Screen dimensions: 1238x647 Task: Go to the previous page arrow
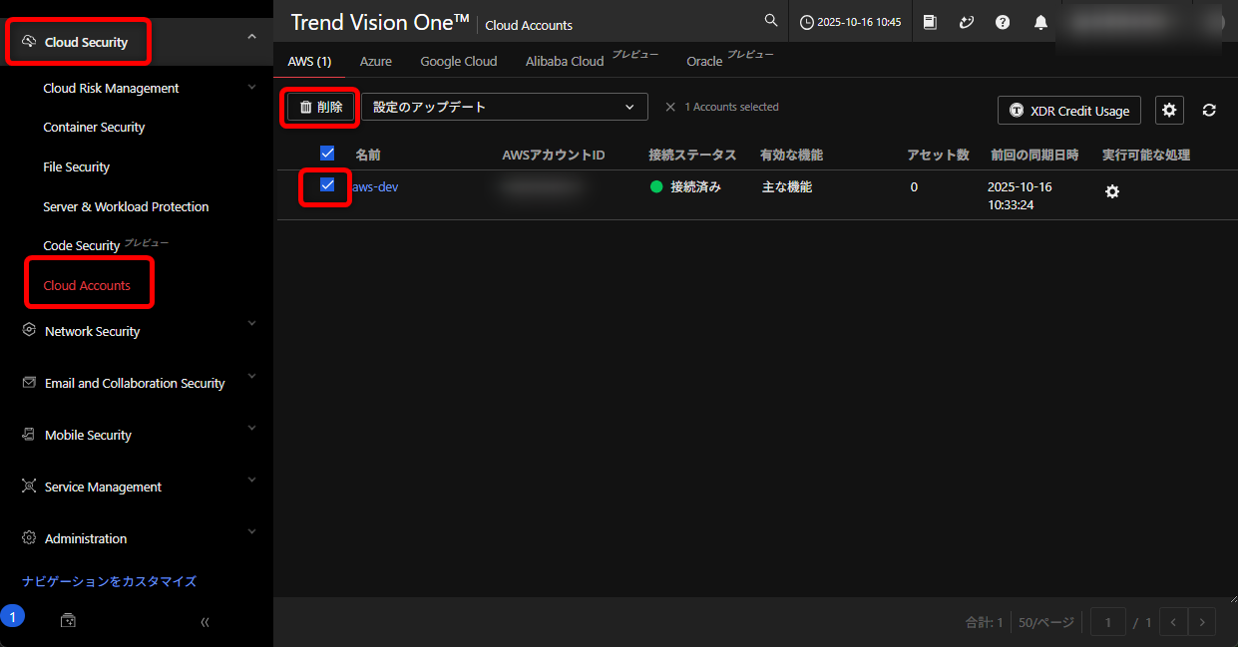(1173, 622)
